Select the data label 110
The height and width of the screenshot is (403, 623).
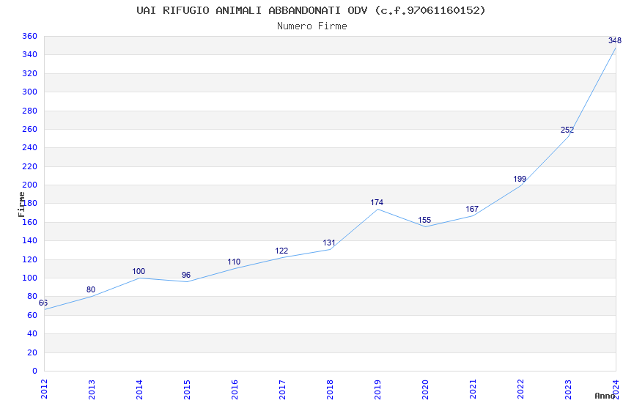click(234, 262)
